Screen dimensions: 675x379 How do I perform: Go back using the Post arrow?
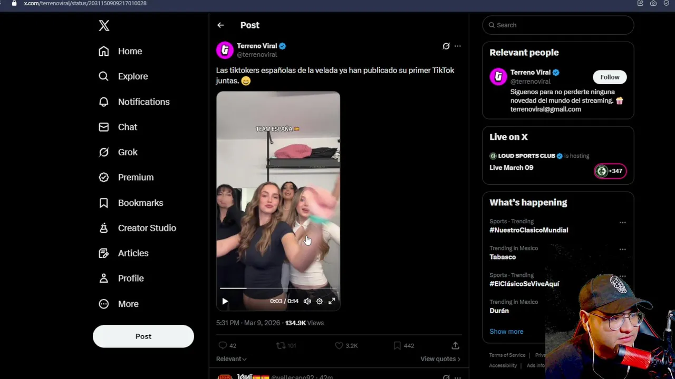(x=220, y=25)
